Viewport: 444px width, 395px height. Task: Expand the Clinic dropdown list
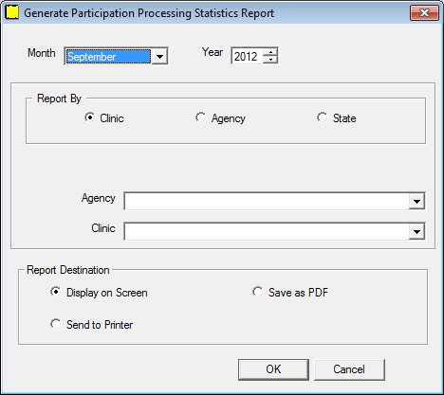coord(416,231)
